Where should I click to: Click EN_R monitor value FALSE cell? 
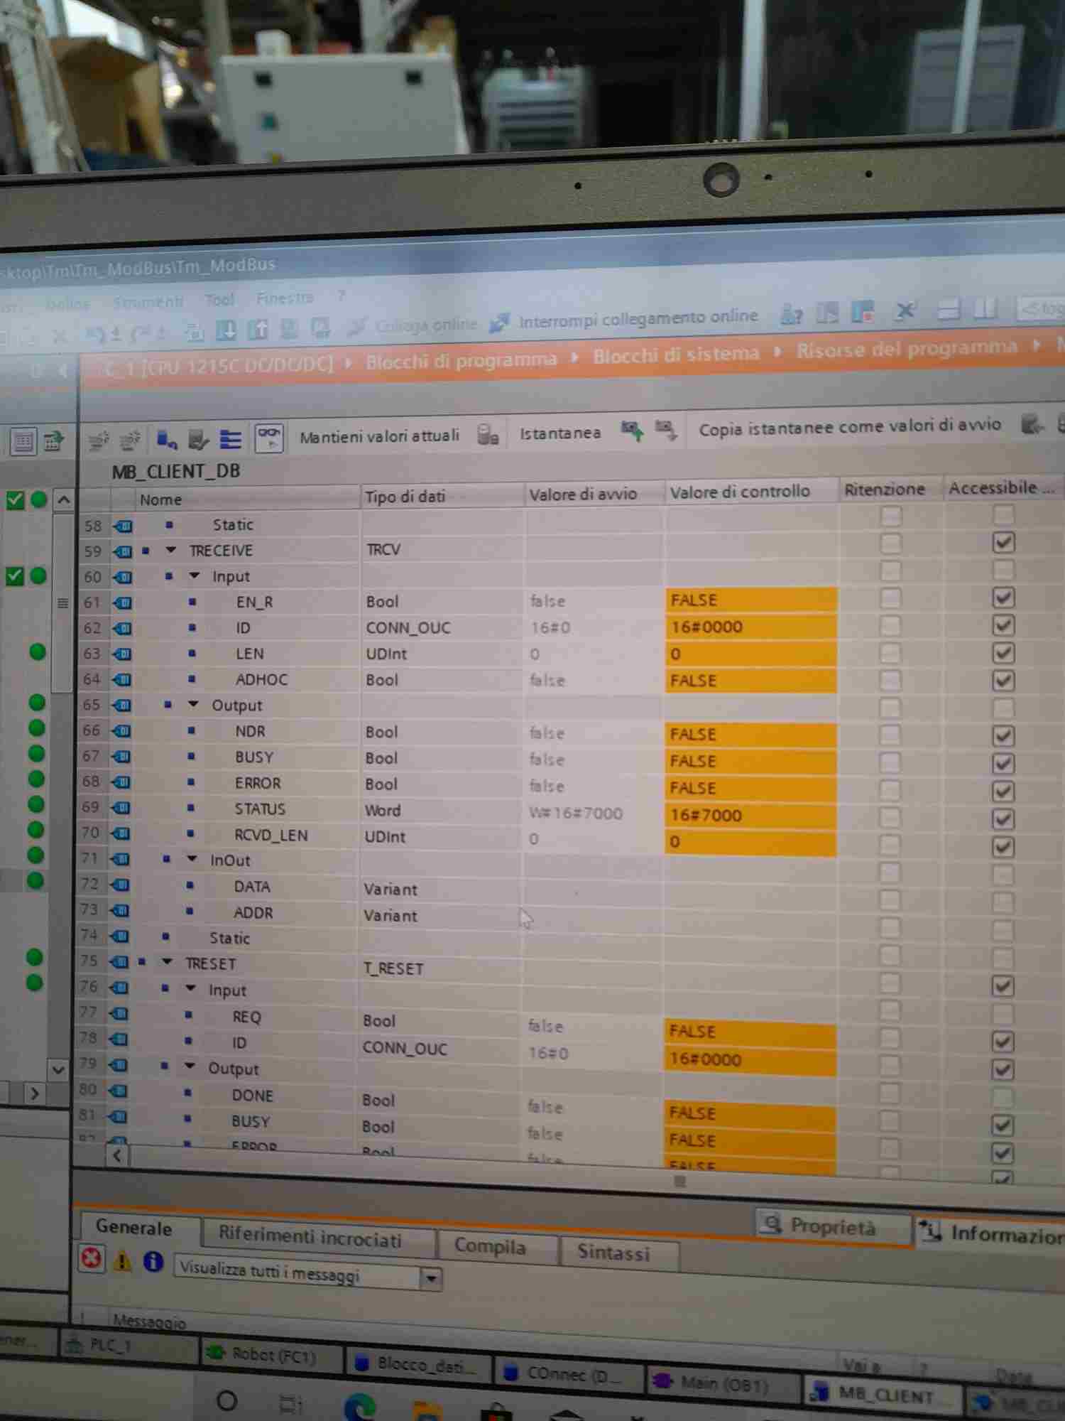pyautogui.click(x=751, y=600)
